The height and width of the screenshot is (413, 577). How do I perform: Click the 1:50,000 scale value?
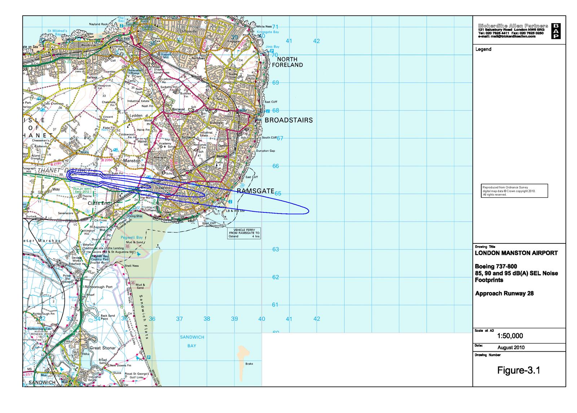point(510,336)
